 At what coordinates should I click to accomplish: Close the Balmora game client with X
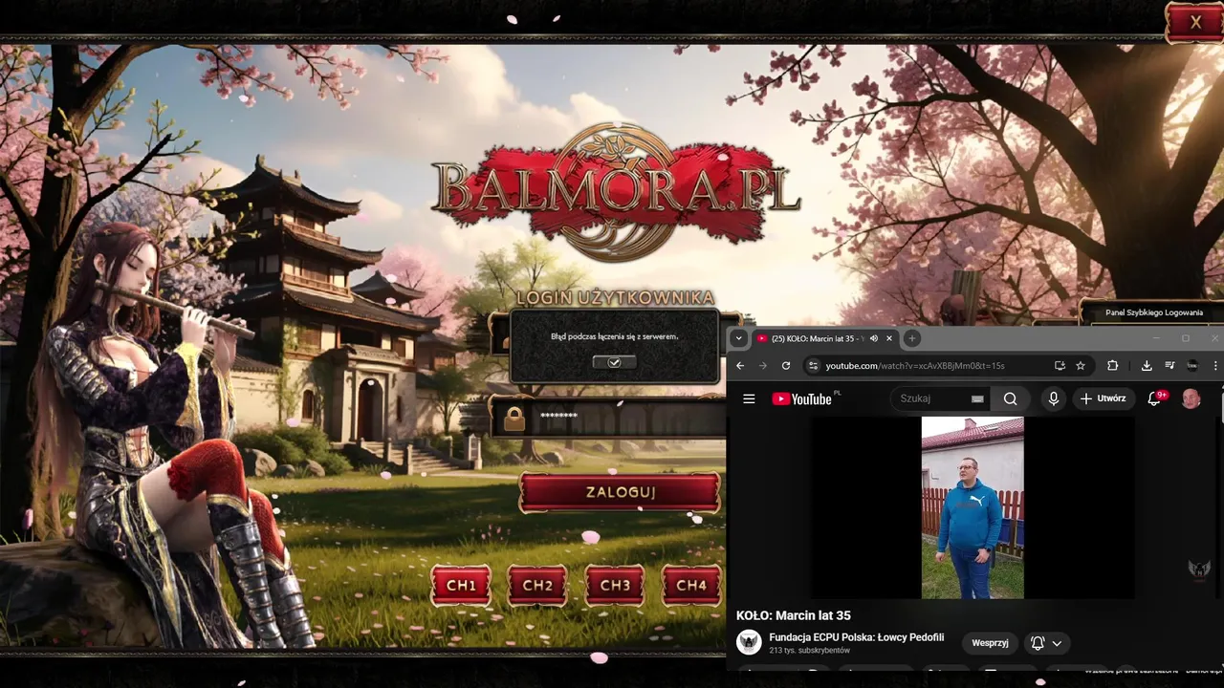[1194, 23]
